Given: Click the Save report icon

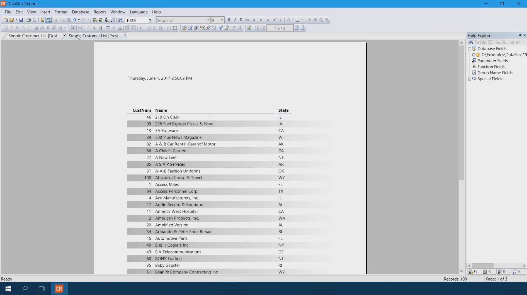Looking at the screenshot, I should click(x=21, y=20).
